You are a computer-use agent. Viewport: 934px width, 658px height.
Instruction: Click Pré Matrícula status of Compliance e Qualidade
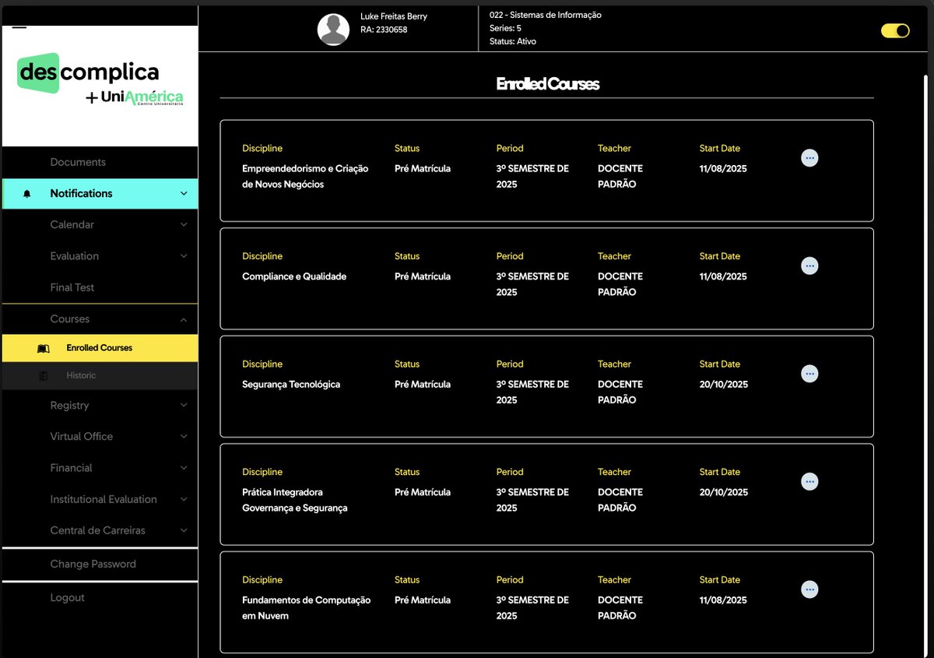coord(423,276)
